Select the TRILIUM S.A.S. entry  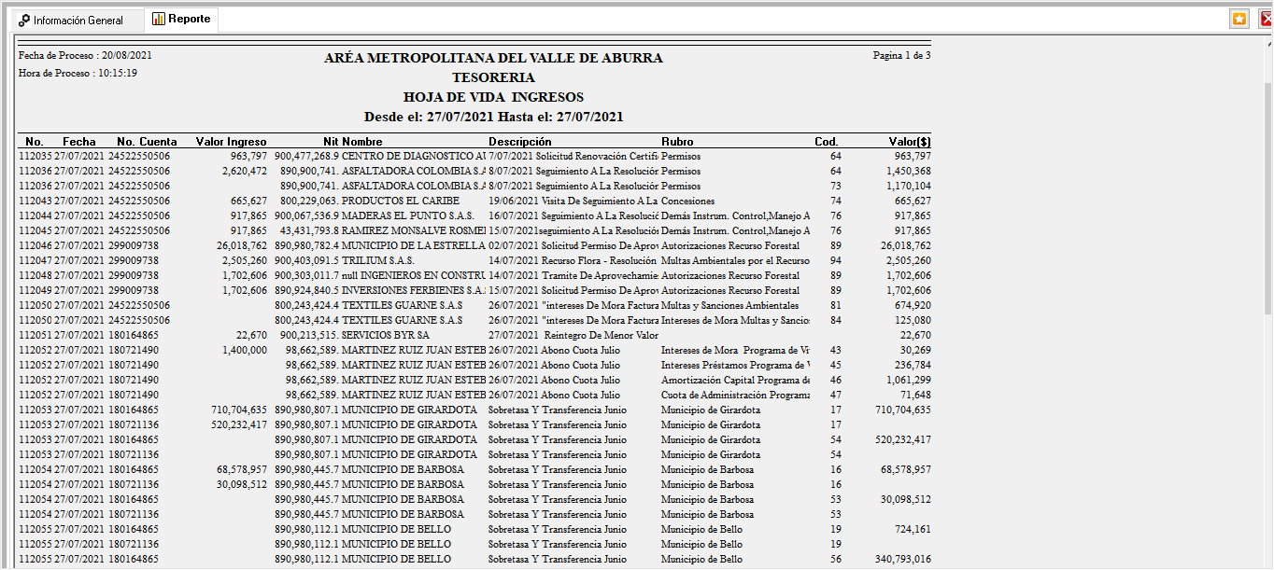(377, 261)
